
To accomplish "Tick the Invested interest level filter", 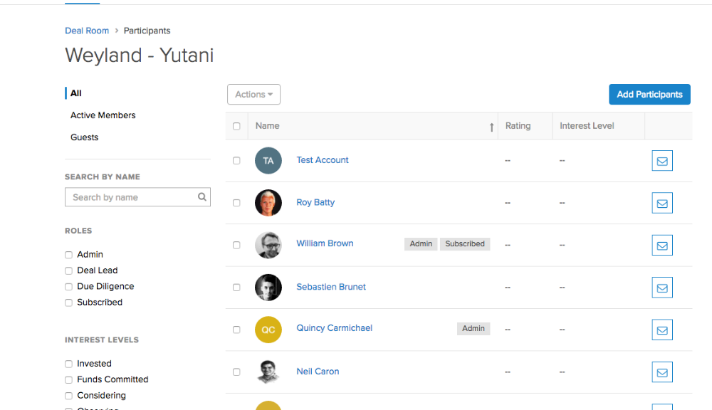I will point(68,364).
